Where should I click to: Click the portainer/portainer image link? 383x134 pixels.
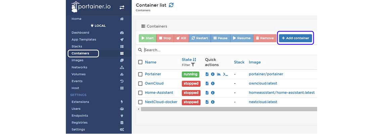click(266, 74)
